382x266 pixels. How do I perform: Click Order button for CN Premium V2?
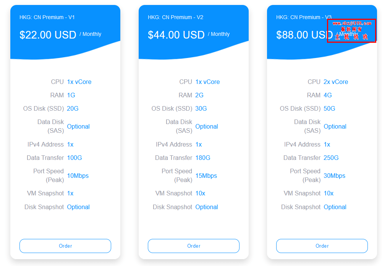194,246
